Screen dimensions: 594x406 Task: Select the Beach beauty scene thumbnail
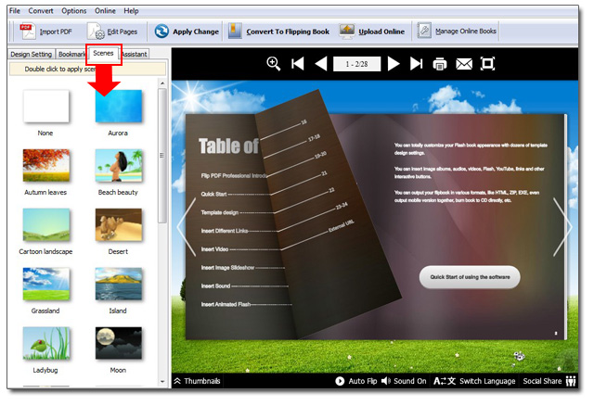tap(119, 165)
